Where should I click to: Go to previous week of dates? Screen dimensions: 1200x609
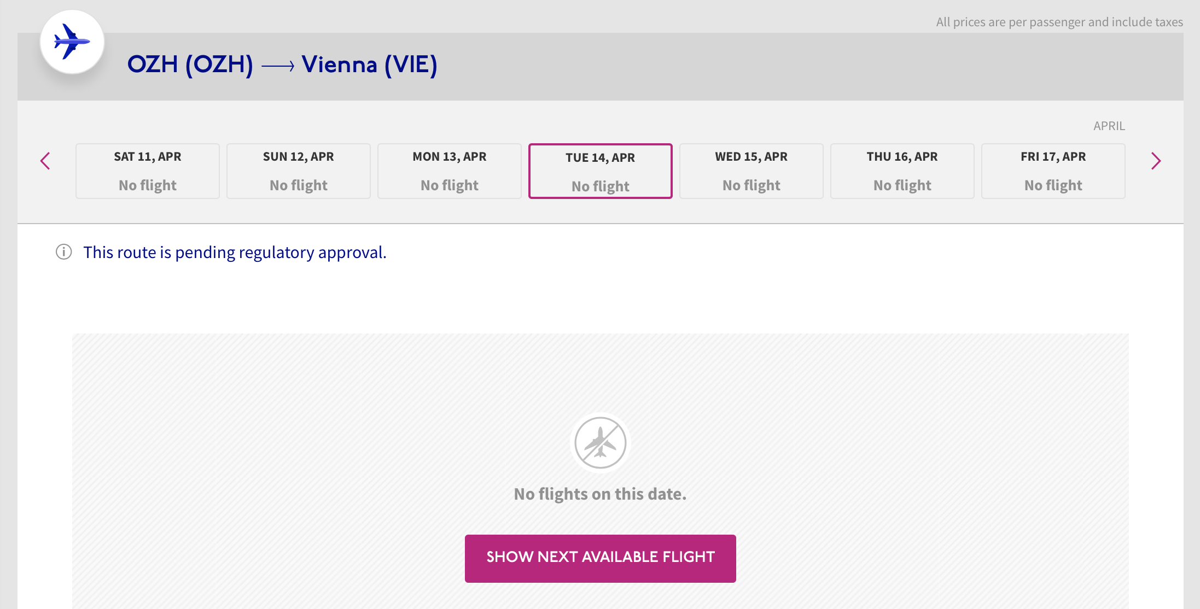[x=45, y=161]
